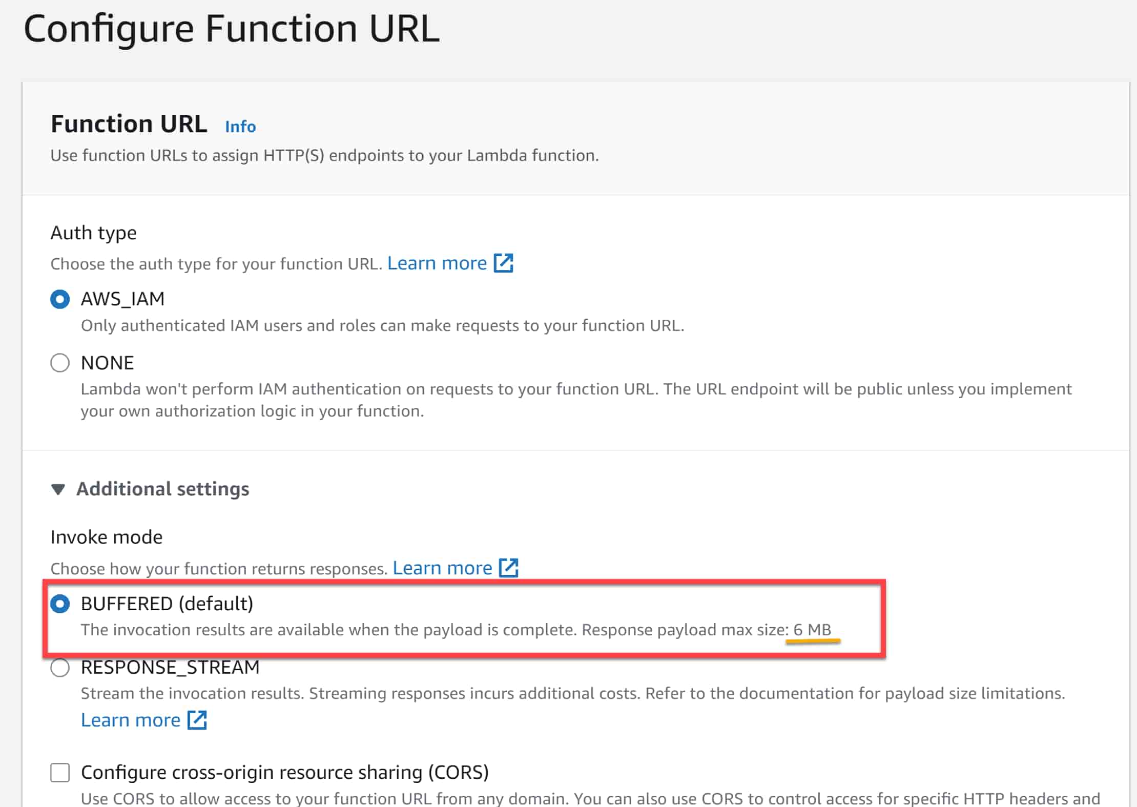
Task: Select the BUFFERED invoke mode
Action: (x=60, y=604)
